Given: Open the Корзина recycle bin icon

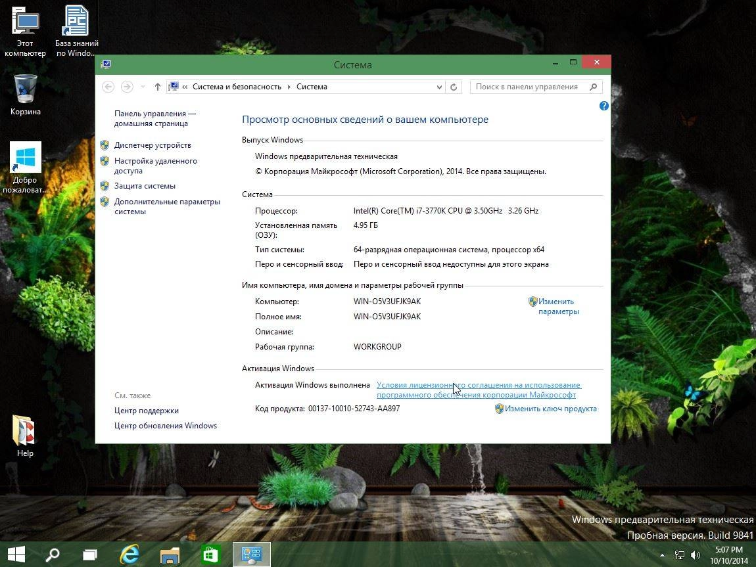Looking at the screenshot, I should (25, 95).
